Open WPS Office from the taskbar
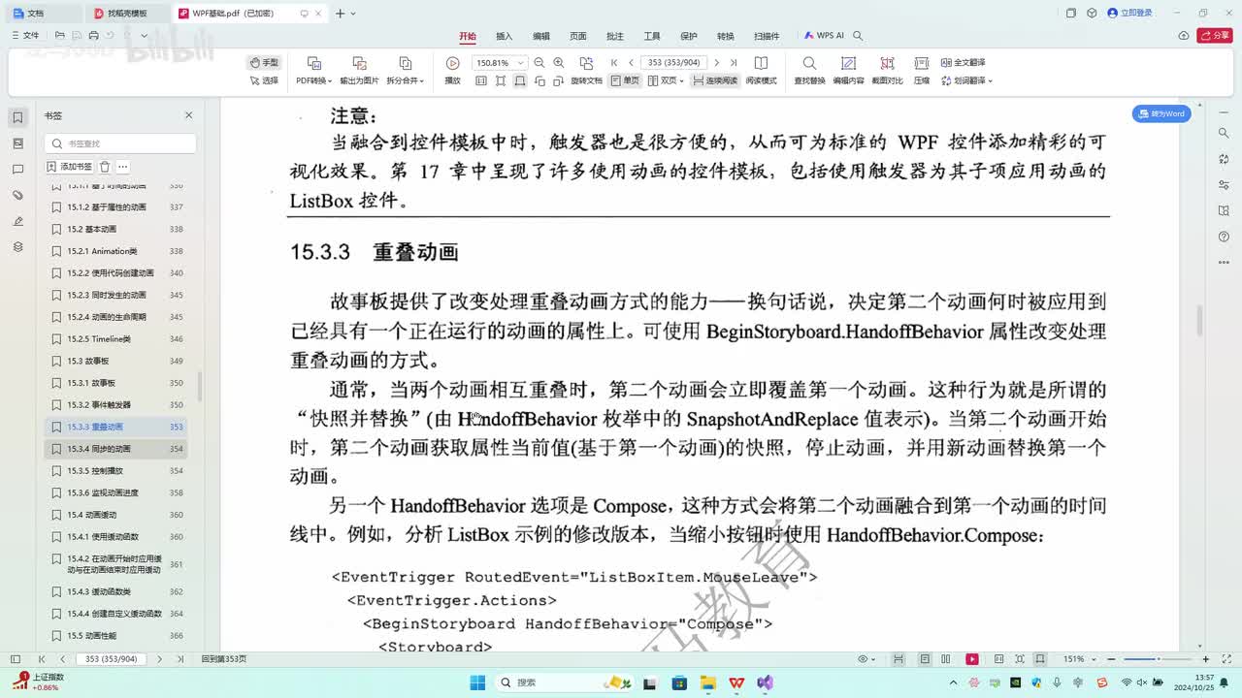1242x698 pixels. click(736, 682)
